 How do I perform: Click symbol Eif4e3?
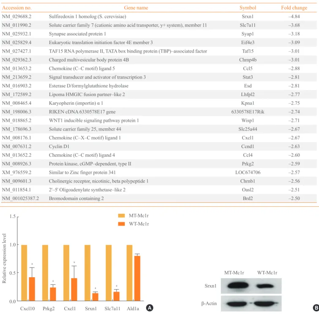click(248, 43)
